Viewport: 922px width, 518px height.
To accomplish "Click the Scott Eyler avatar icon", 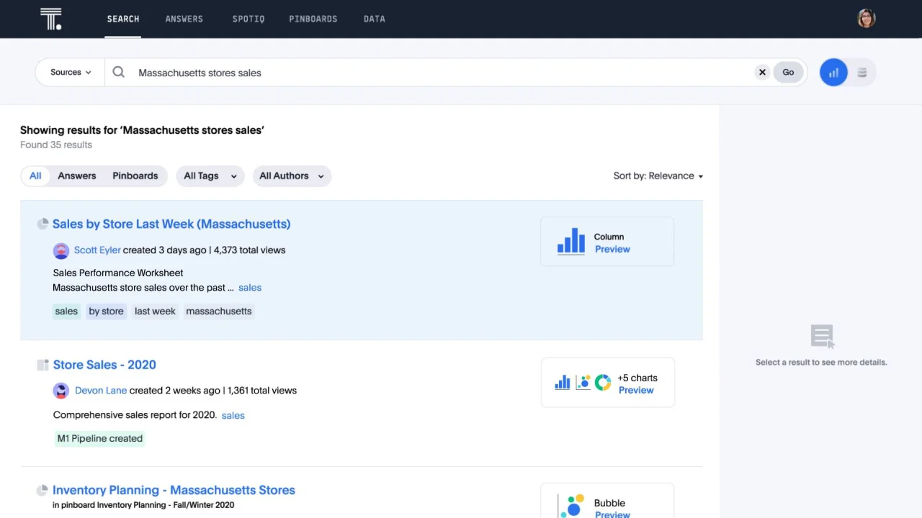I will [x=61, y=250].
